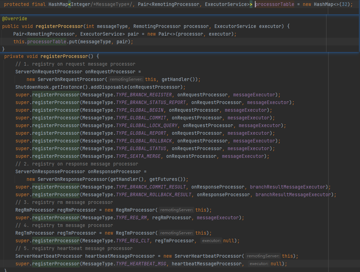The image size is (360, 272).
Task: Click the TYPE_GLOBAL_REPORT constant
Action: pyautogui.click(x=141, y=133)
